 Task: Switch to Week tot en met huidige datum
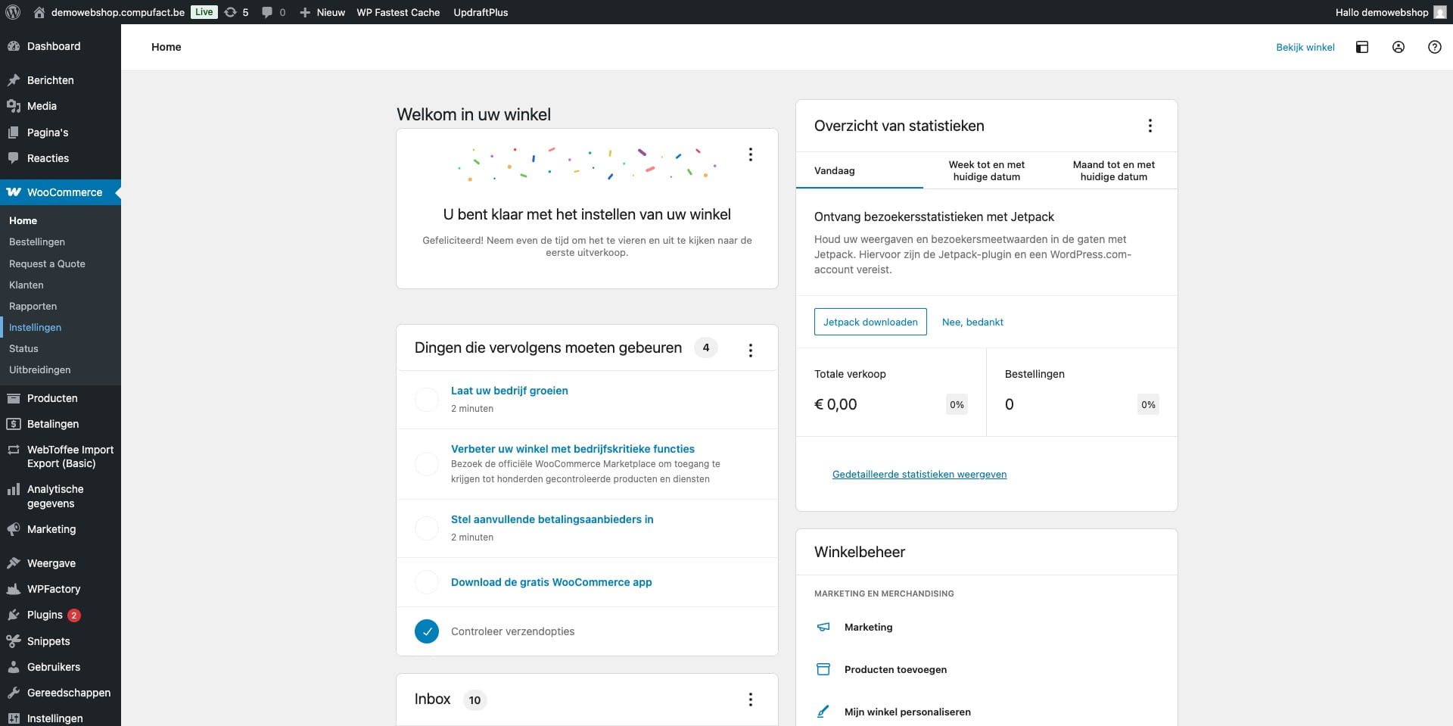click(987, 170)
